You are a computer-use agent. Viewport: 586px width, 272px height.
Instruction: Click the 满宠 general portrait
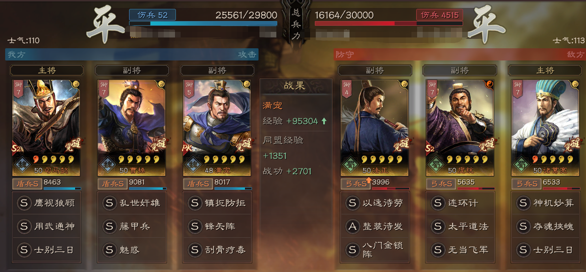point(216,127)
